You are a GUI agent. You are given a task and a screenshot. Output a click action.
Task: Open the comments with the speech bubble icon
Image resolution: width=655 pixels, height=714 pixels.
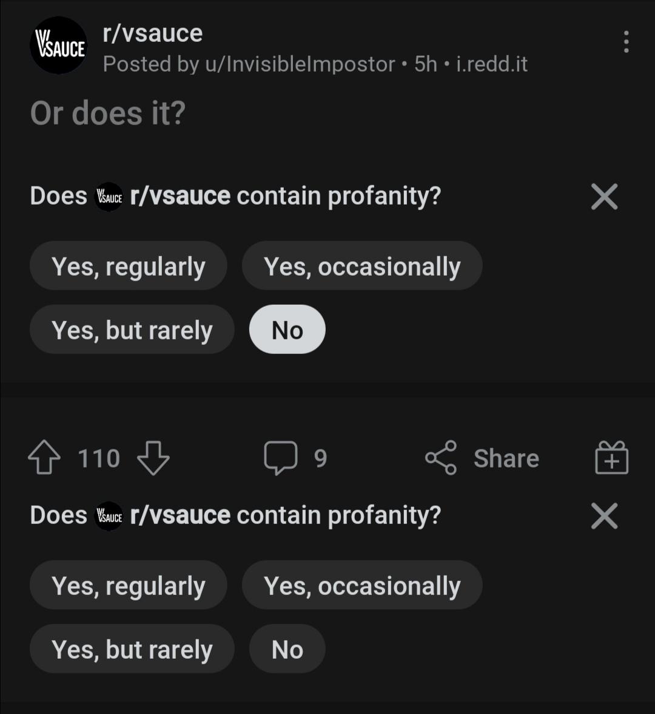(x=281, y=458)
